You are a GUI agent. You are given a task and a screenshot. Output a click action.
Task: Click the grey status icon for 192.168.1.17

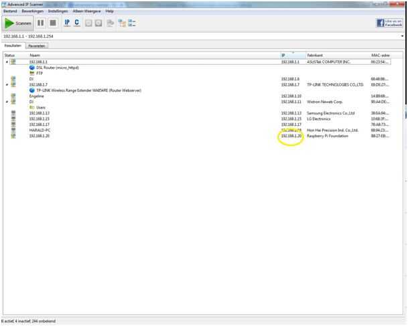click(13, 125)
